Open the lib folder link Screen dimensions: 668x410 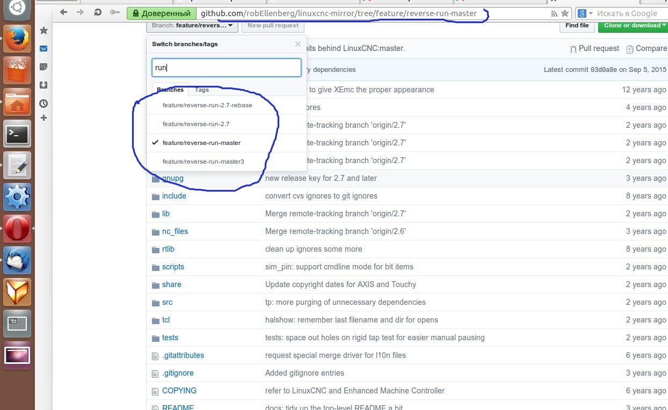click(166, 214)
